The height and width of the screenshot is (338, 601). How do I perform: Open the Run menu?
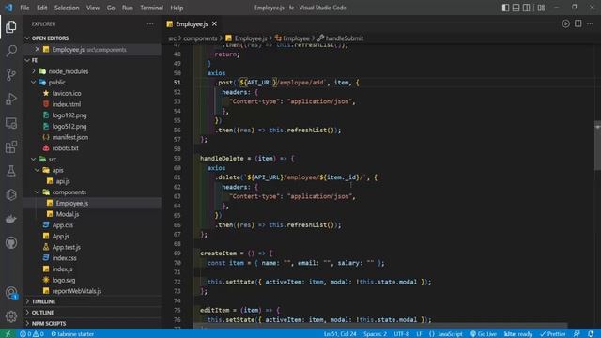pyautogui.click(x=128, y=8)
